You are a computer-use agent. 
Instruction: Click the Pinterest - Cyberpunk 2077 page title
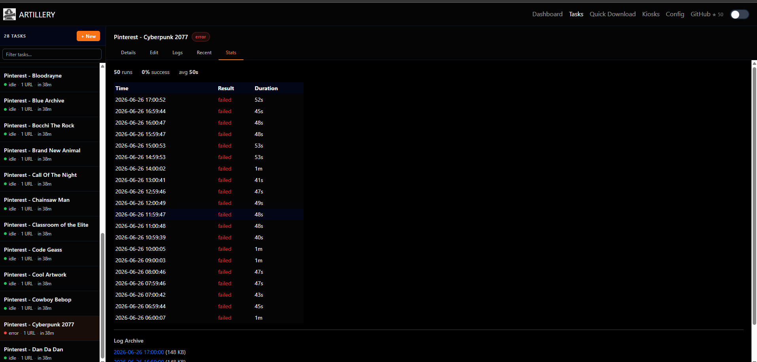tap(151, 37)
